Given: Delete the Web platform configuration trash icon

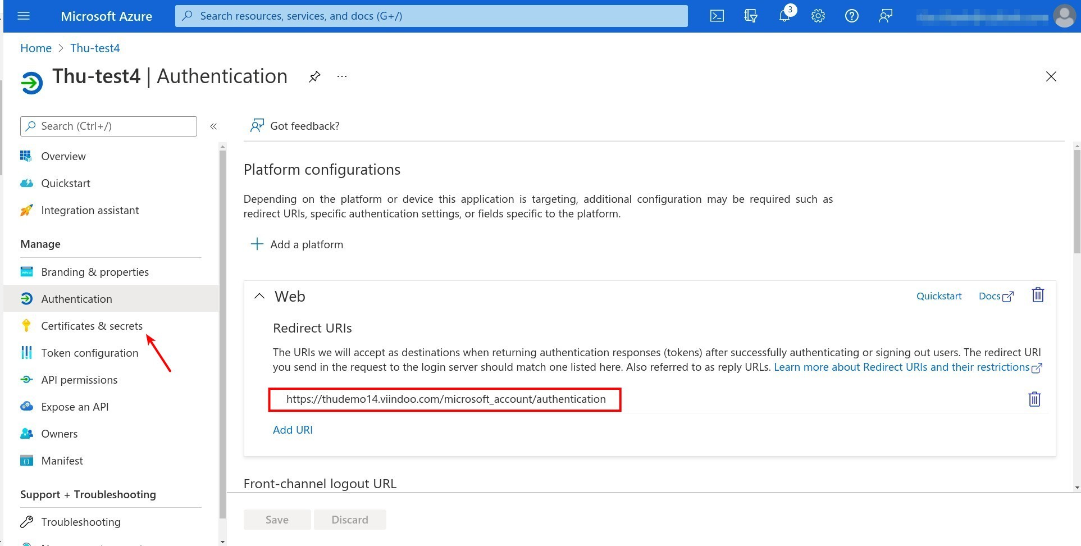Looking at the screenshot, I should 1038,295.
